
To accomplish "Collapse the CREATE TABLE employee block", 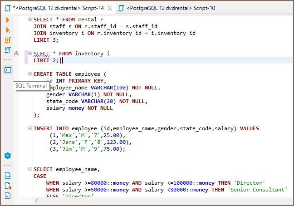I will pyautogui.click(x=30, y=74).
